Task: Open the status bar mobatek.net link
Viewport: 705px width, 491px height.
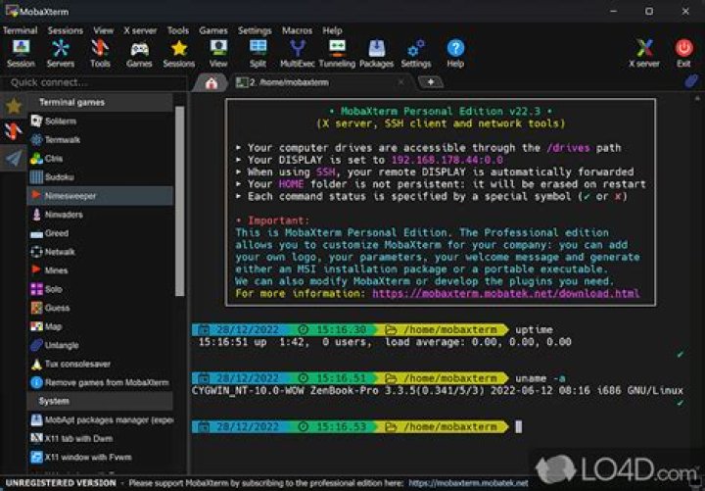Action: pyautogui.click(x=468, y=483)
